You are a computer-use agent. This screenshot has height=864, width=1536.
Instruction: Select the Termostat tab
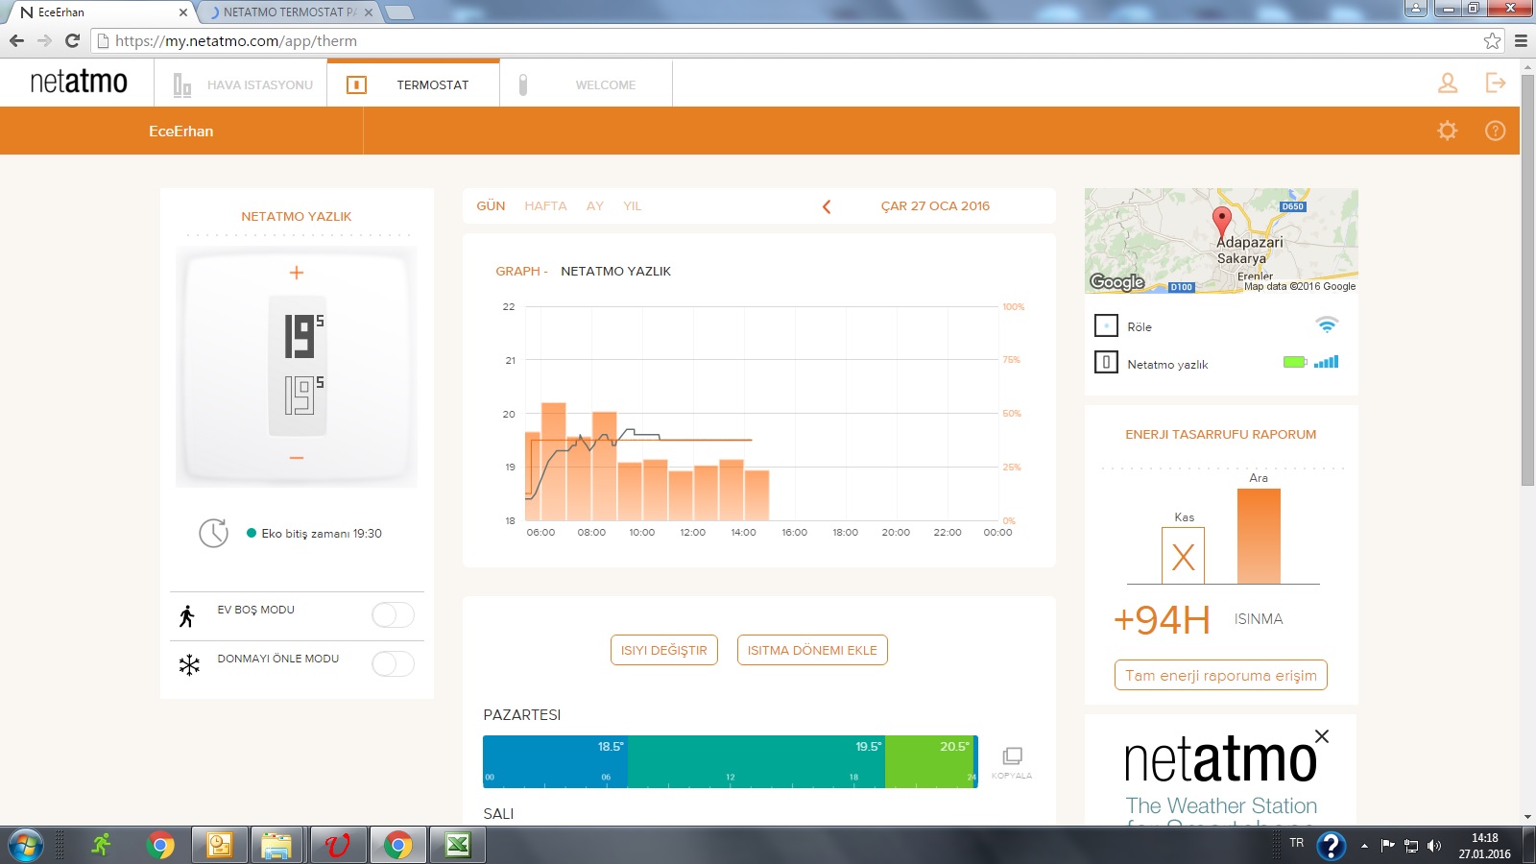pyautogui.click(x=413, y=84)
